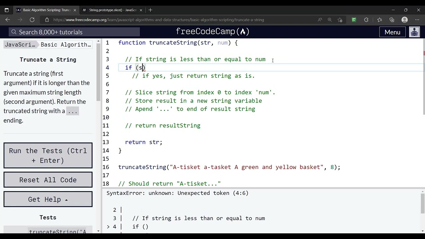Open the tab actions menu icon
Image resolution: width=425 pixels, height=239 pixels.
pyautogui.click(x=7, y=10)
